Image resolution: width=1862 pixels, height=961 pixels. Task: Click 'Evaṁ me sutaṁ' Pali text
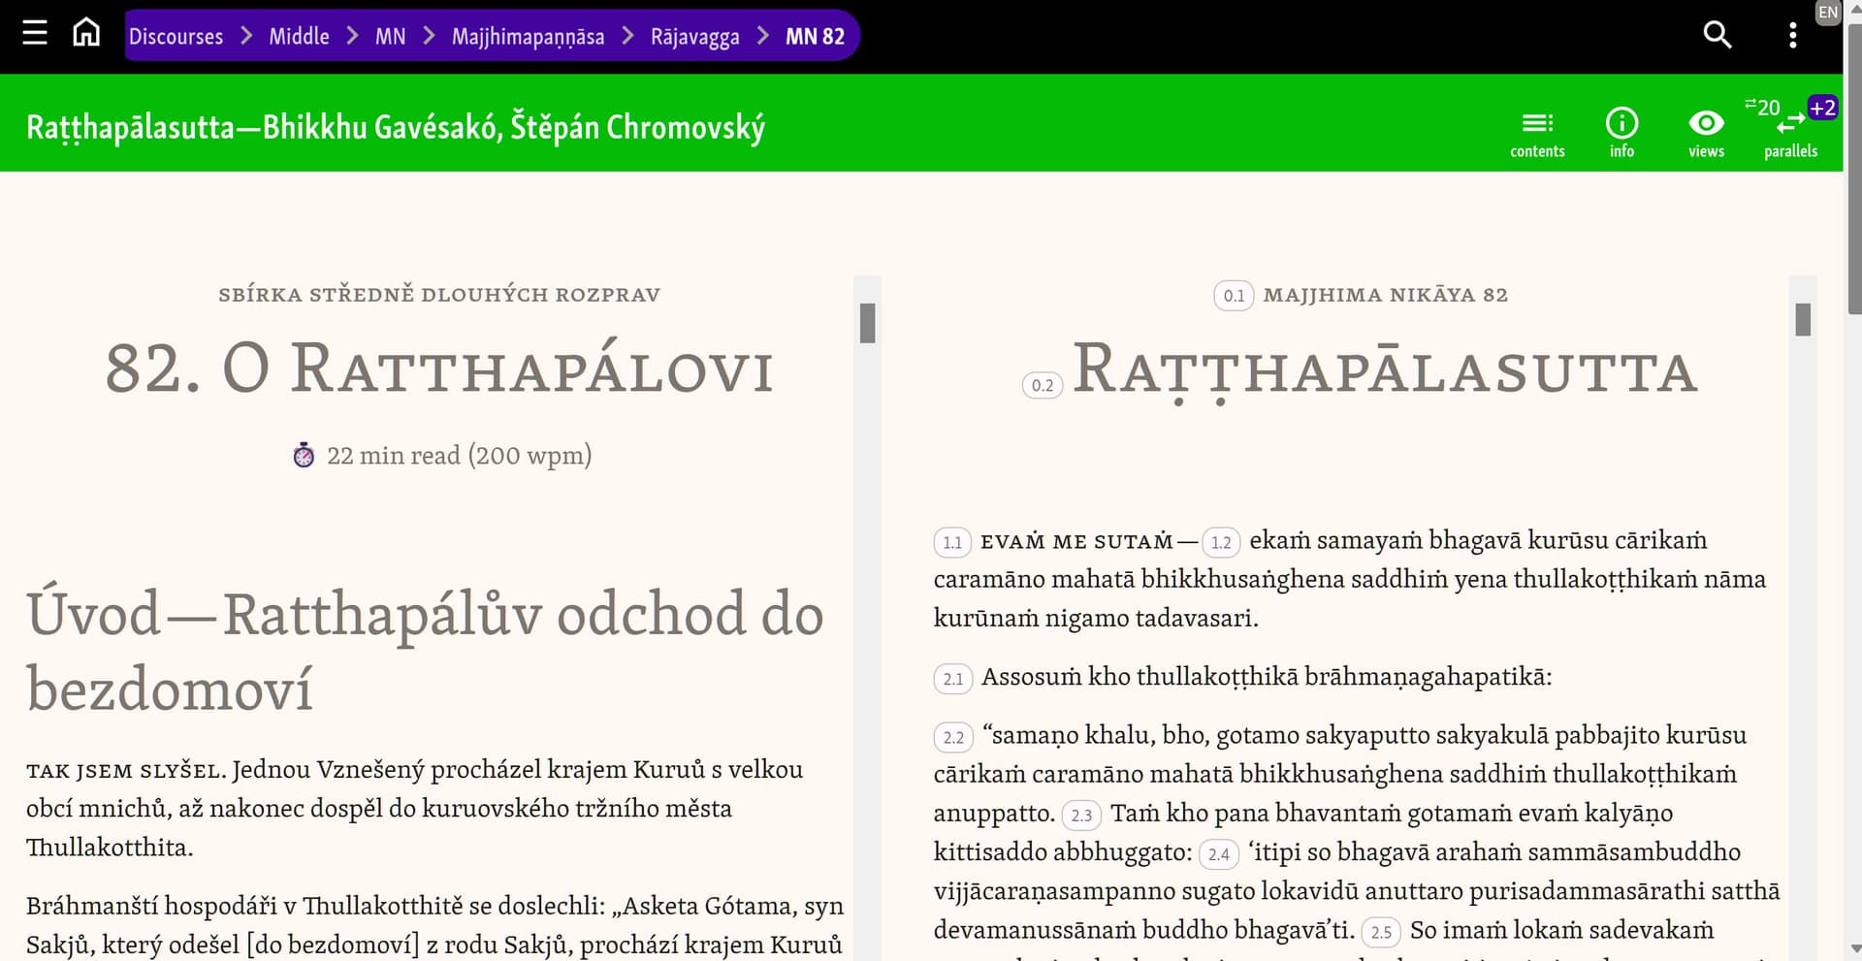tap(1076, 541)
